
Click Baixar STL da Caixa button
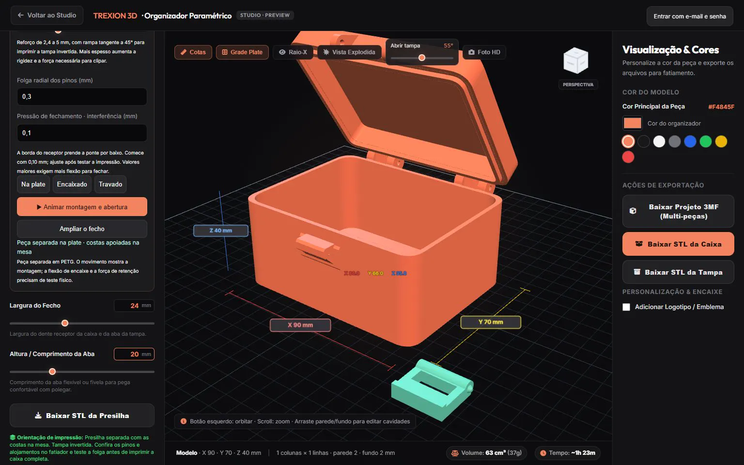(678, 244)
